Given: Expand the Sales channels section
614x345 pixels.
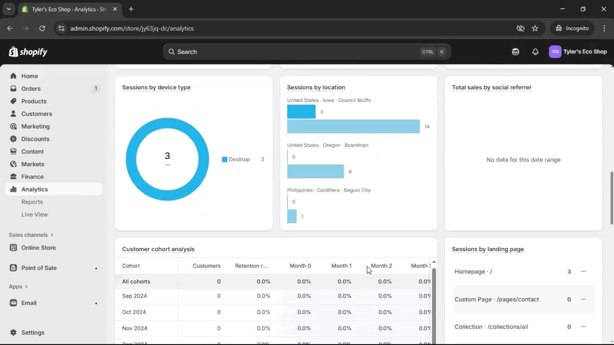Looking at the screenshot, I should click(x=31, y=235).
